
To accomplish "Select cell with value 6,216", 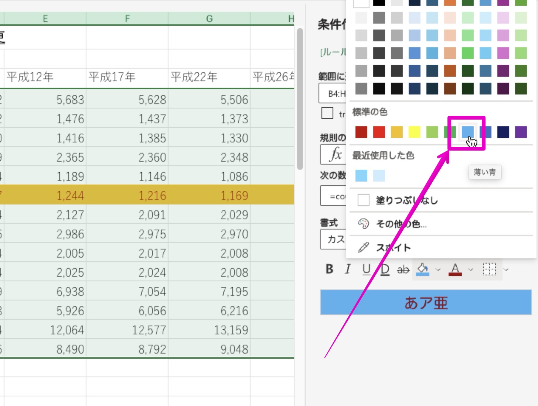I will [x=209, y=310].
